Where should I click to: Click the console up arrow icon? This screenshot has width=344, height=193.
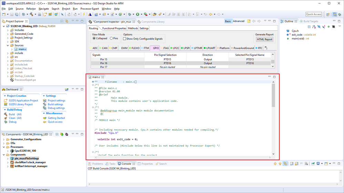coord(280,164)
